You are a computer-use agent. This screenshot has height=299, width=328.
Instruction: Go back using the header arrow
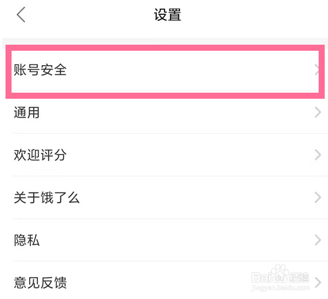pos(21,14)
